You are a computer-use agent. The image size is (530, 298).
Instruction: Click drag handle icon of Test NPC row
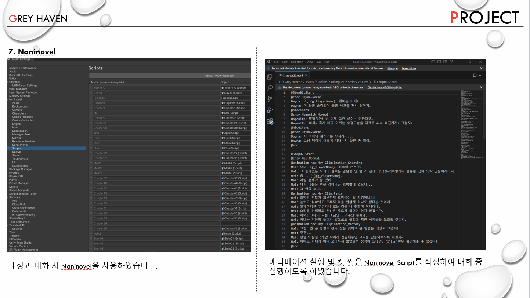pos(91,88)
